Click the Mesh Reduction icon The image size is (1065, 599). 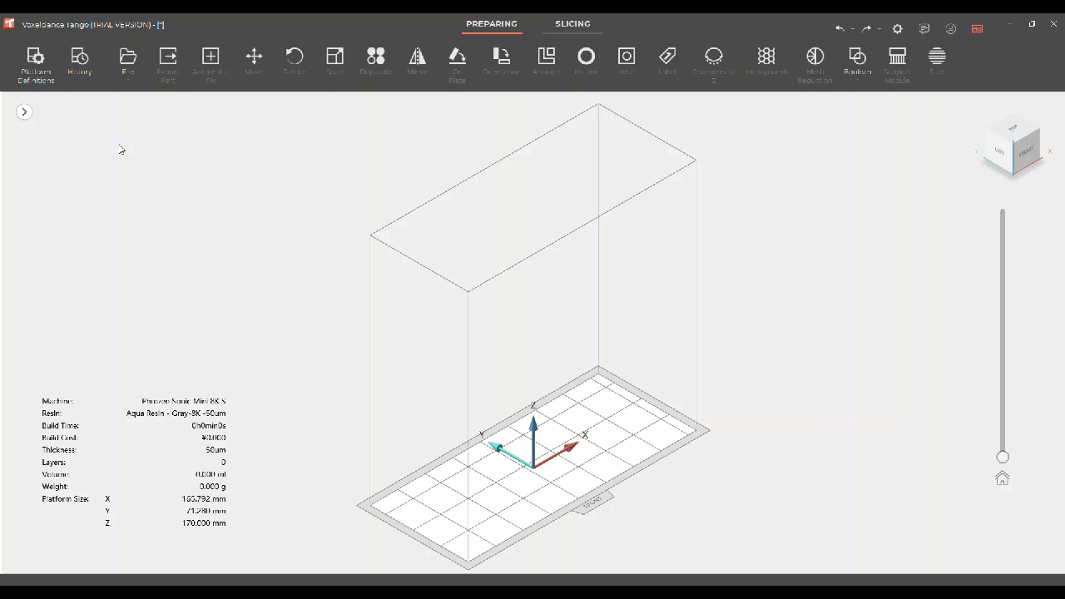[x=815, y=64]
